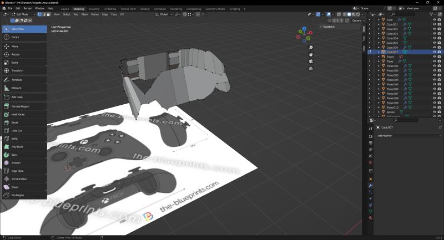Image resolution: width=444 pixels, height=240 pixels.
Task: Click the Scene name field
Action: click(x=371, y=8)
